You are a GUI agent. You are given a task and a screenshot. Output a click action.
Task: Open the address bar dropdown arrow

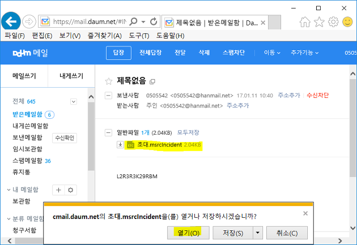(143, 22)
